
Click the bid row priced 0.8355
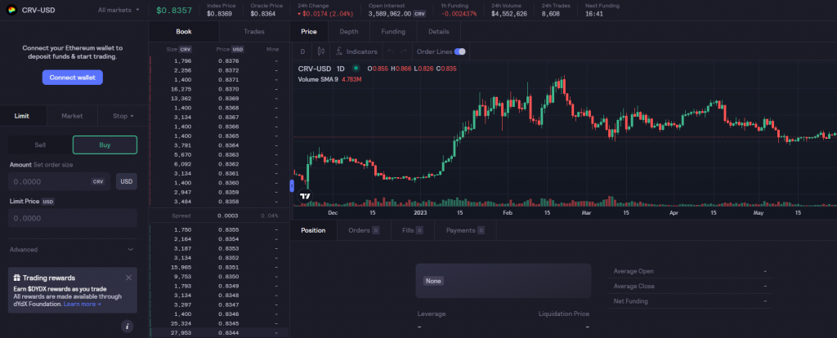pos(219,229)
